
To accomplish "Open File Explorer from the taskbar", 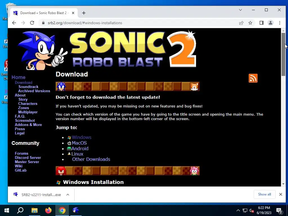I will 34,210.
